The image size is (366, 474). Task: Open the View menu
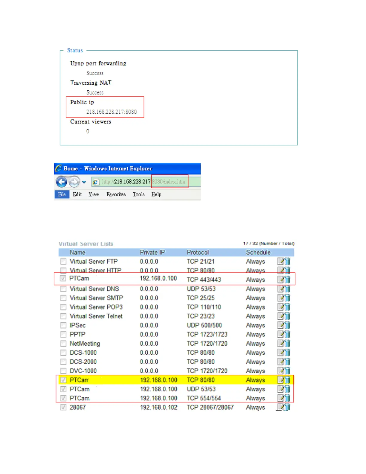click(94, 195)
